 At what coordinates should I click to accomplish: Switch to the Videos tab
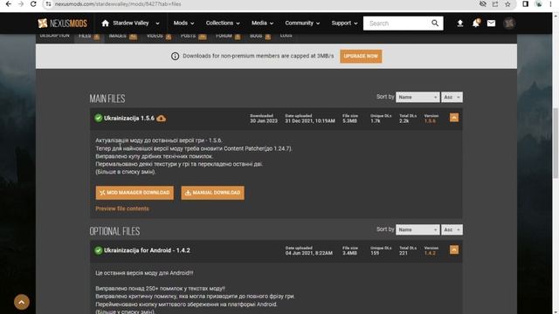coord(159,36)
